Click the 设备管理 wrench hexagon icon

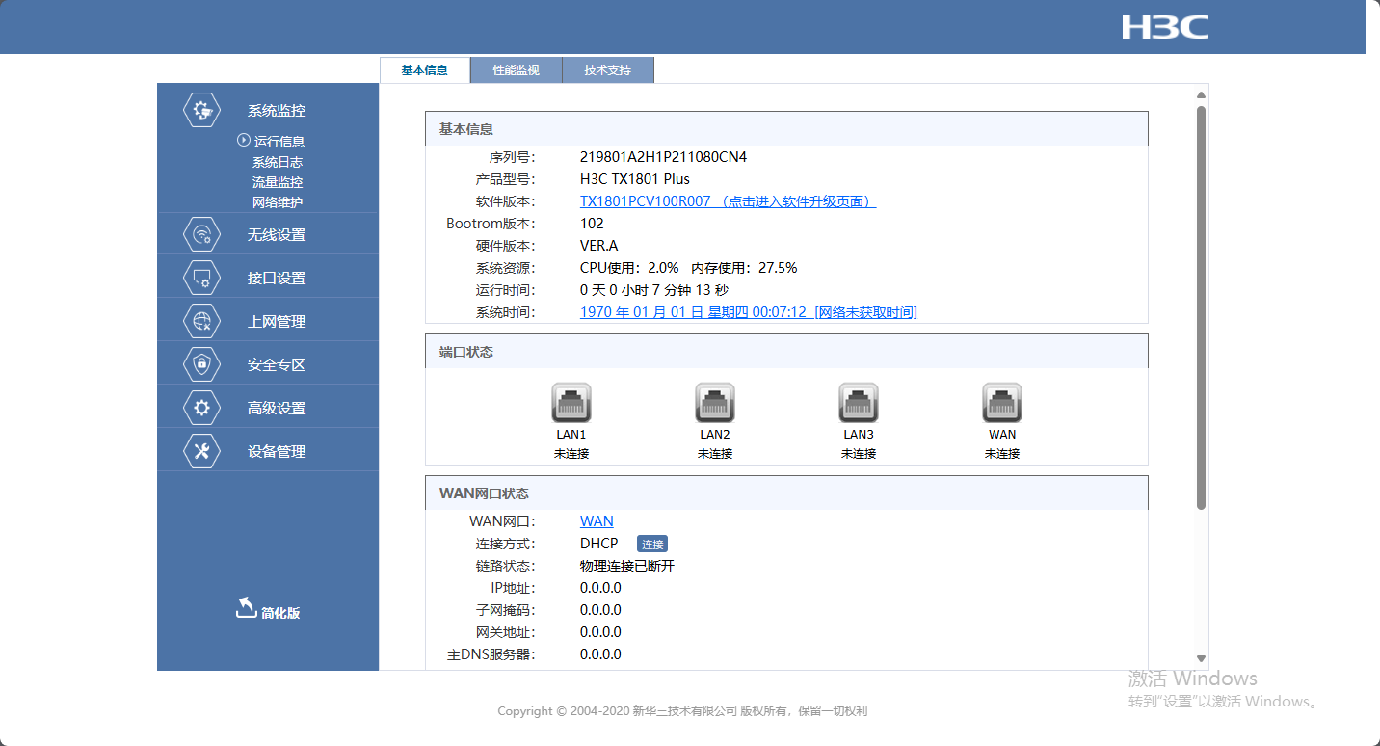tap(201, 451)
